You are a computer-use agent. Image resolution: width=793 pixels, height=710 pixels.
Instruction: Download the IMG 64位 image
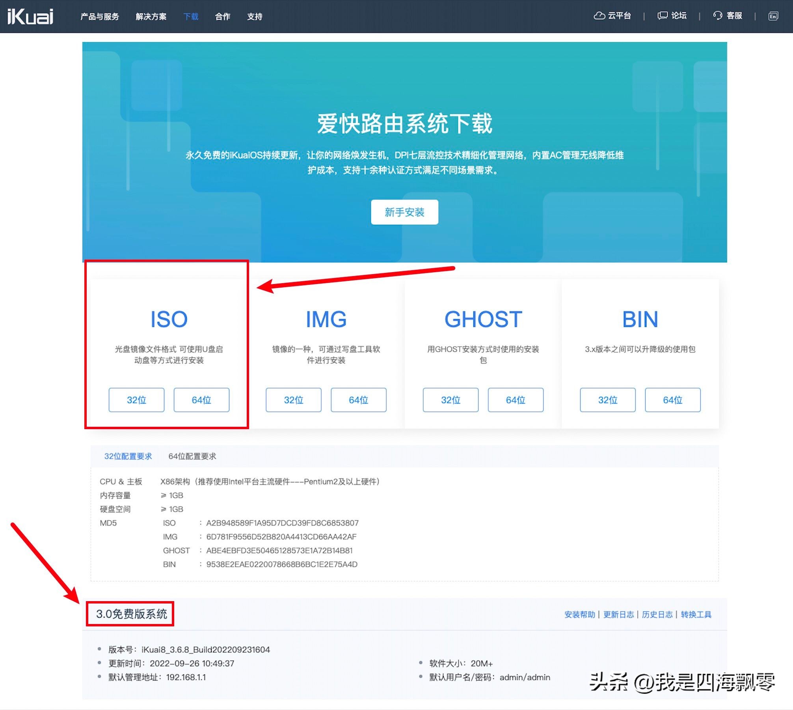tap(358, 400)
